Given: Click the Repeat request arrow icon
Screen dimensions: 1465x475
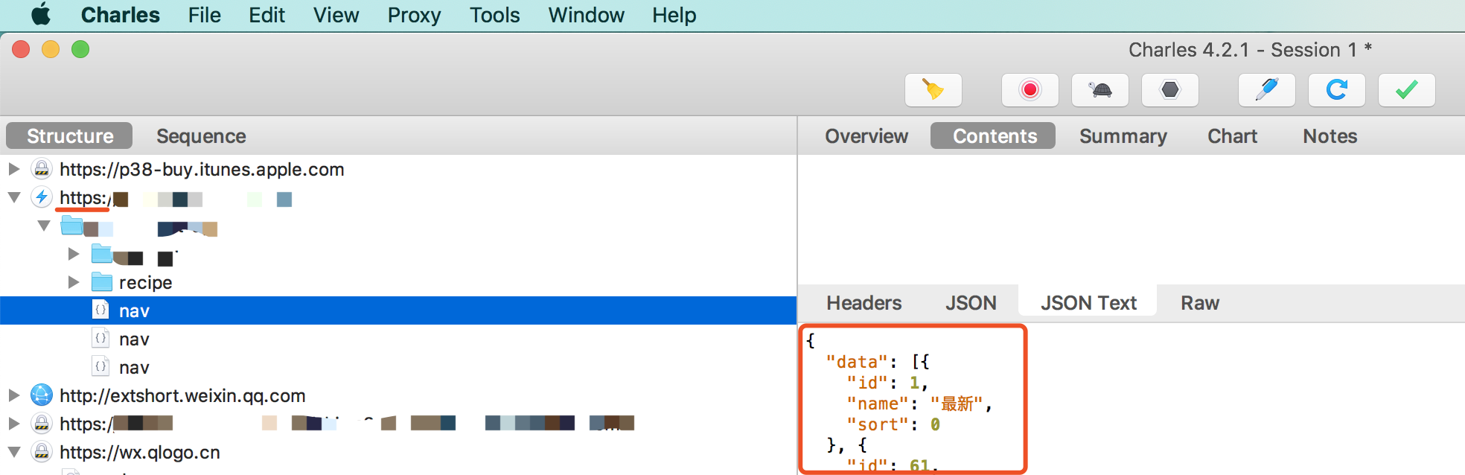Looking at the screenshot, I should [x=1336, y=90].
